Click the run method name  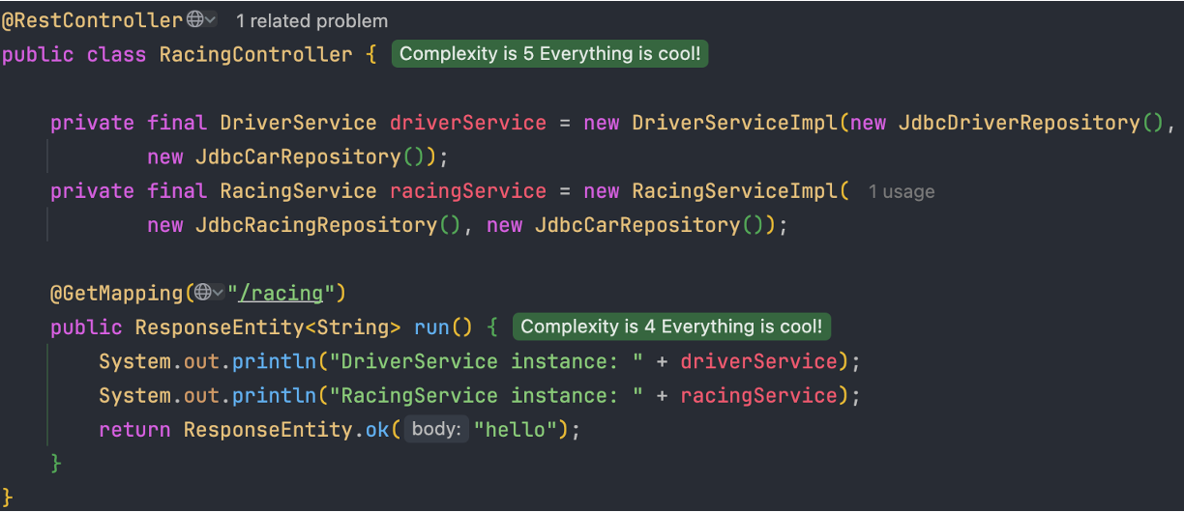431,327
